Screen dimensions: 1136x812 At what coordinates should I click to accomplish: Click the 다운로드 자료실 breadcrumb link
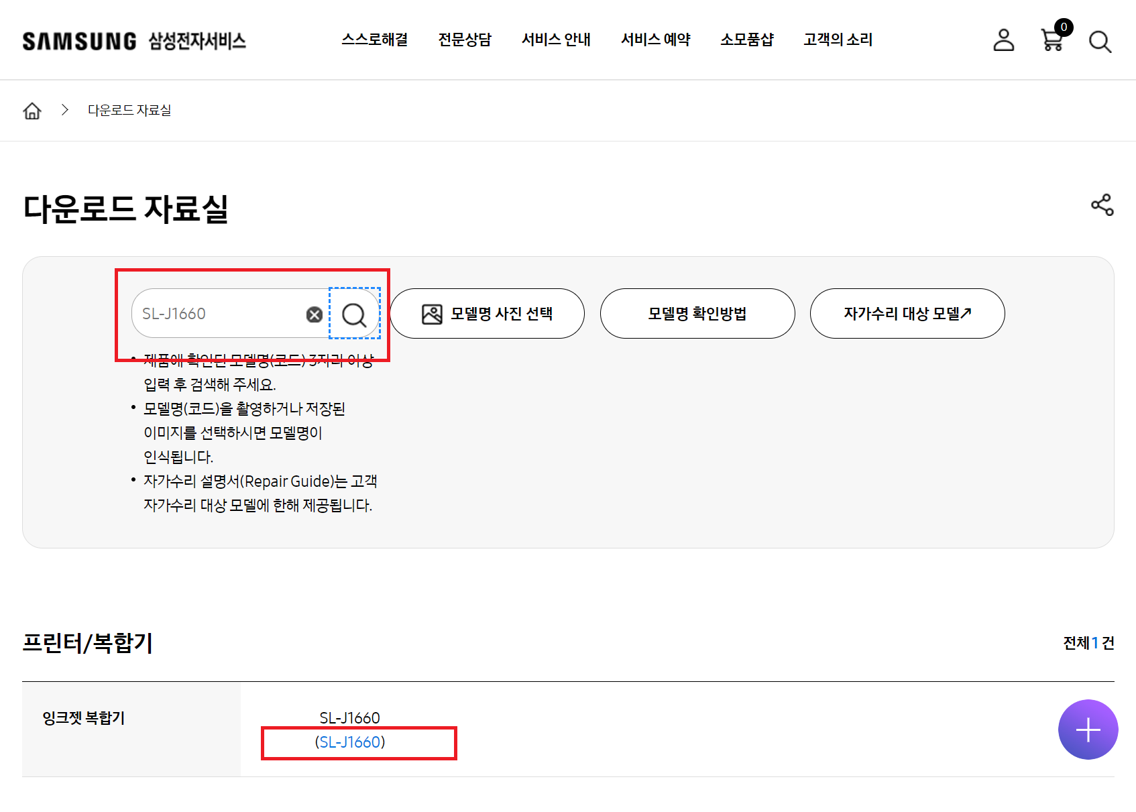click(129, 110)
